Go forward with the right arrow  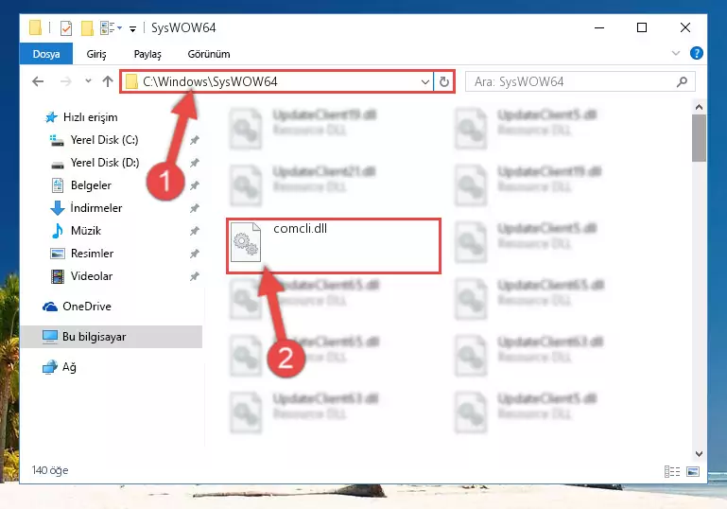[66, 81]
